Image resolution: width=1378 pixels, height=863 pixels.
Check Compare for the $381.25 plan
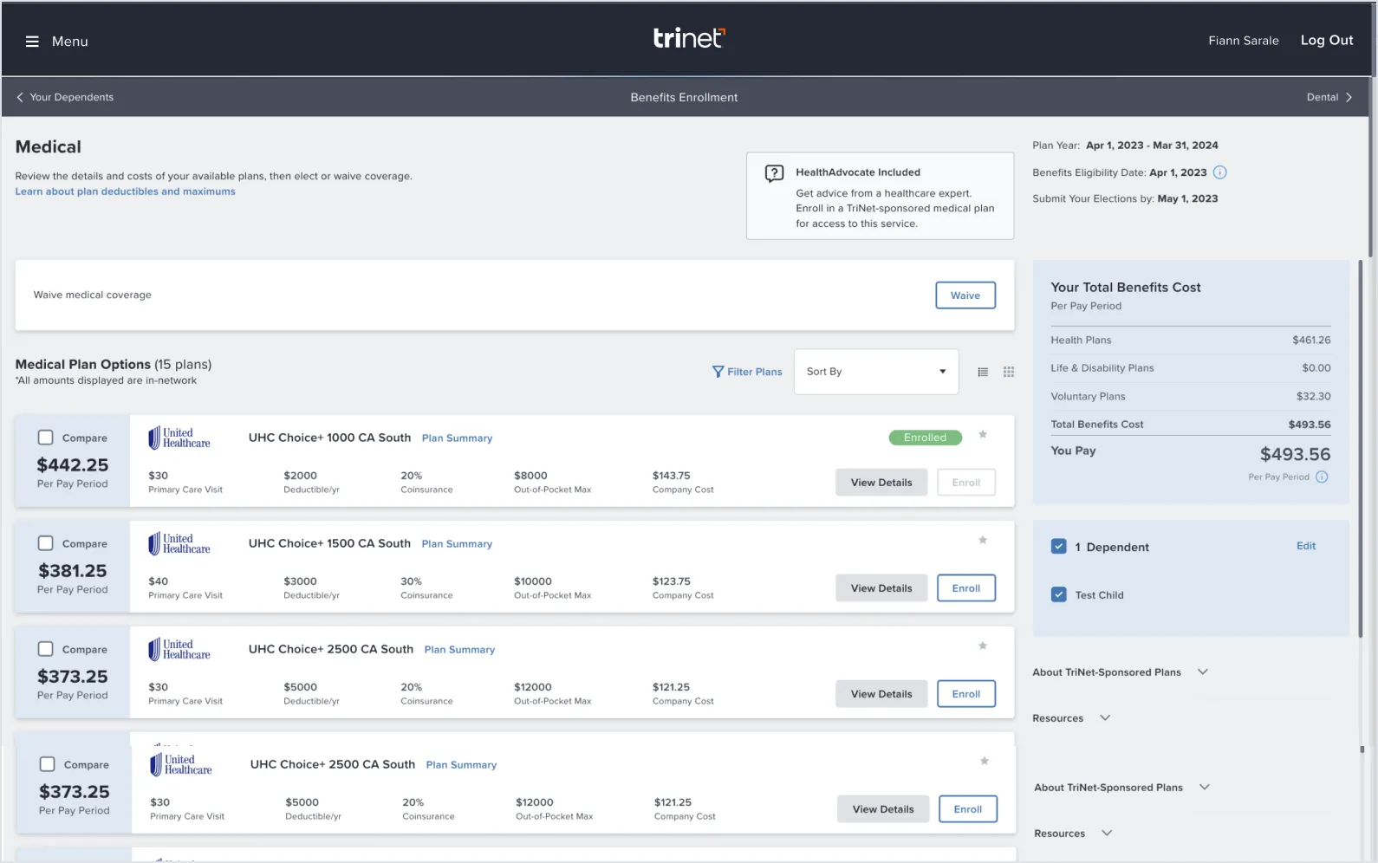point(46,543)
